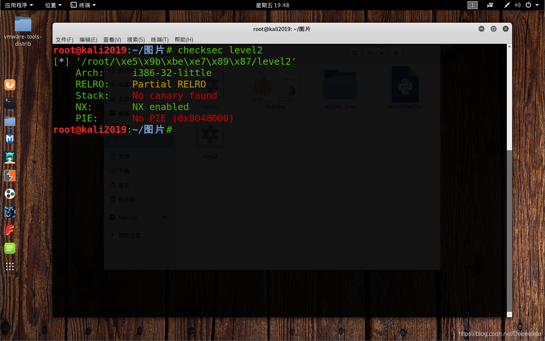The height and width of the screenshot is (341, 545).
Task: Click the terminal title root@kali2019: ~/图片
Action: pyautogui.click(x=282, y=29)
